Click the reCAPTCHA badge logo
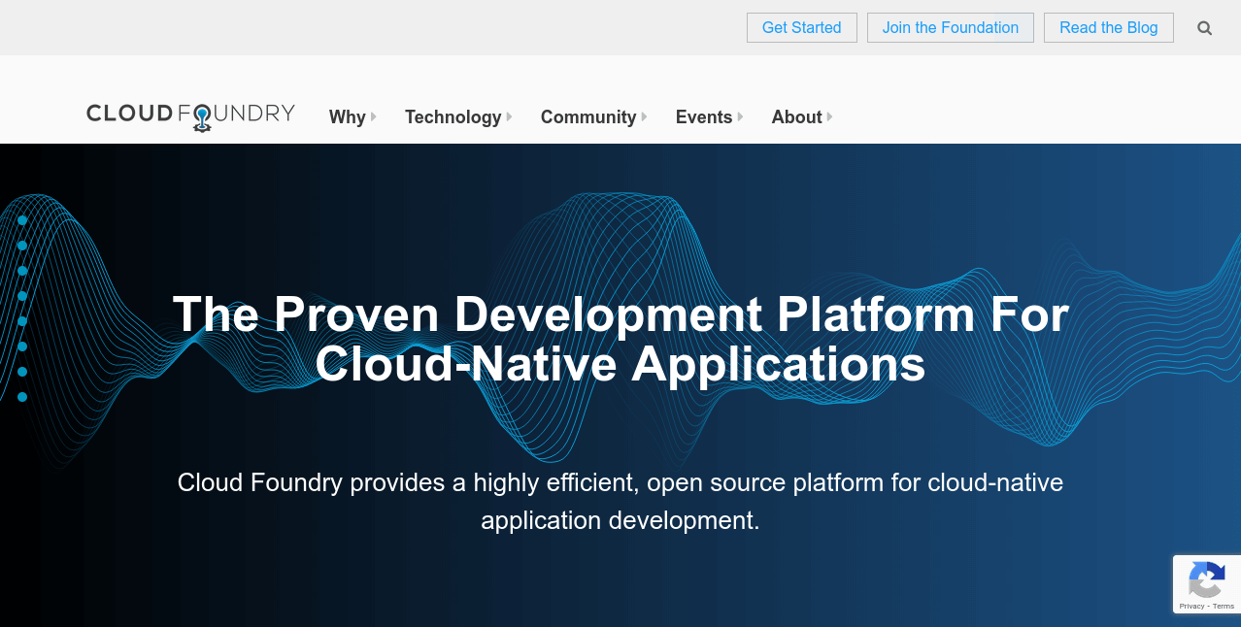 1206,581
